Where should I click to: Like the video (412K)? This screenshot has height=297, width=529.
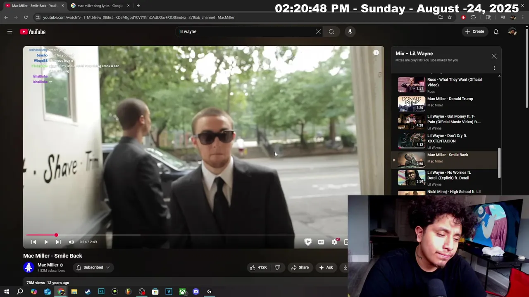258,267
